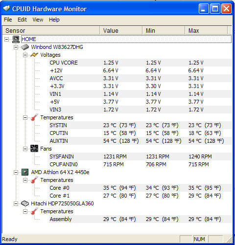235x245 pixels.
Task: Select the Core #0 temperature row
Action: tap(140, 188)
